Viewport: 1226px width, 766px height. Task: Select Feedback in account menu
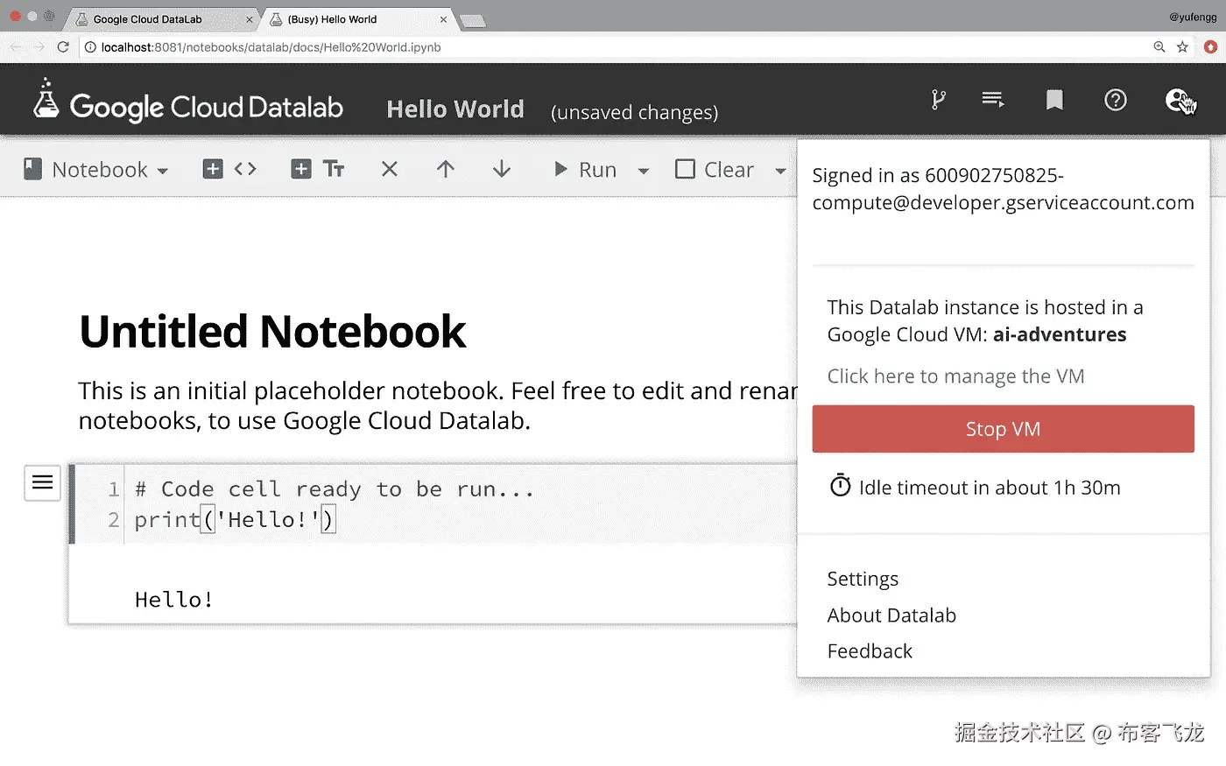pyautogui.click(x=870, y=651)
